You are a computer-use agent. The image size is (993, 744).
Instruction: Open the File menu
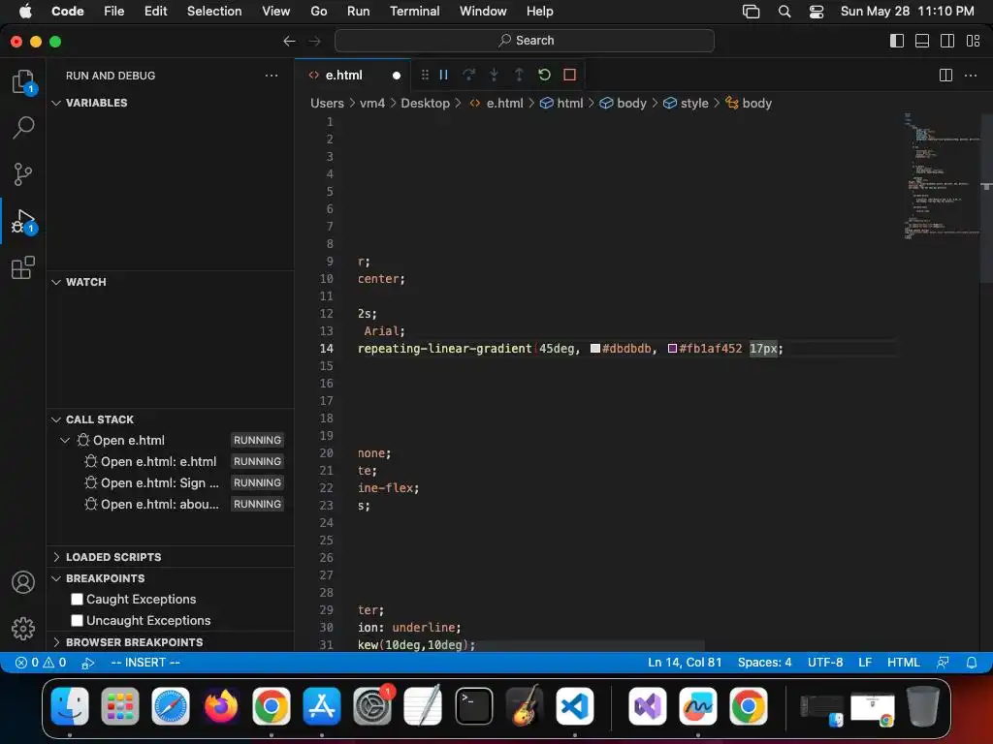point(114,12)
